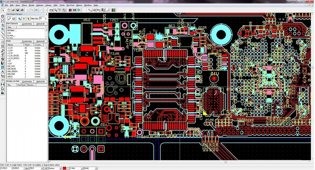The height and width of the screenshot is (170, 315).
Task: Select the AIN_GREEN net row
Action: (26, 71)
